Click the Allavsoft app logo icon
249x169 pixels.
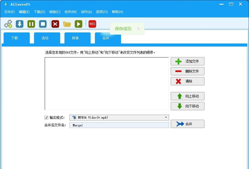6,4
